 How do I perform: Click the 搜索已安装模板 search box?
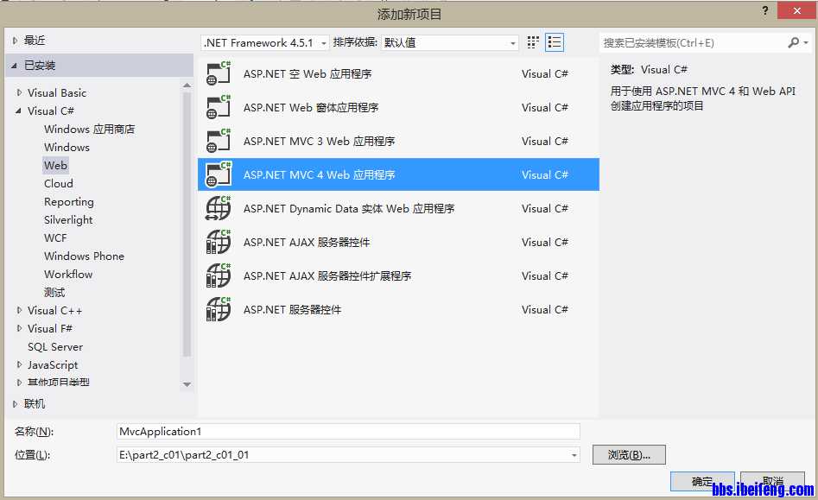[x=693, y=43]
